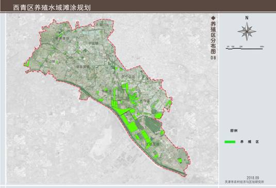Click the compass rose north arrow
This screenshot has width=276, height=188.
coord(247,32)
